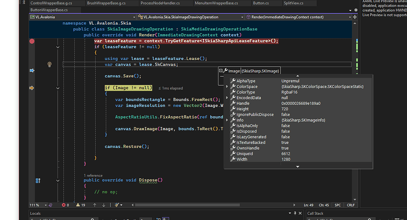Screen dimensions: 407x220
Task: Click the canvas.Restore() code line
Action: (127, 146)
